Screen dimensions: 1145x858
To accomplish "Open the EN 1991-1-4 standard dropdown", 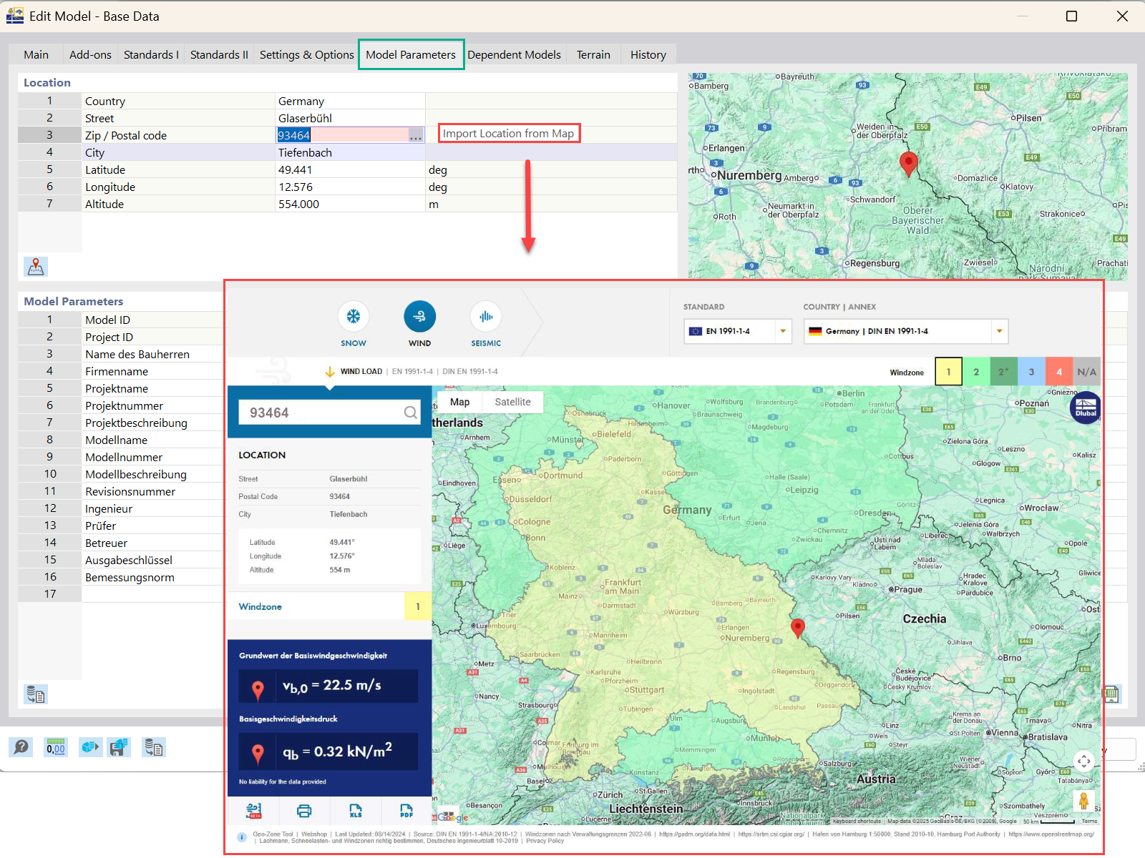I will (x=782, y=331).
